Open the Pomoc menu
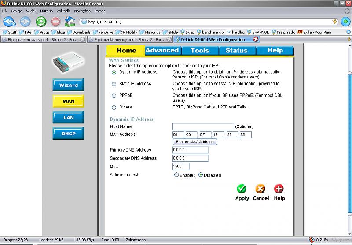The width and height of the screenshot is (352, 245). coord(100,11)
